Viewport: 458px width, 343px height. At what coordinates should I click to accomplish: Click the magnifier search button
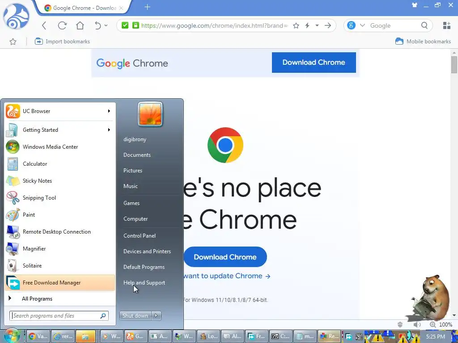424,25
